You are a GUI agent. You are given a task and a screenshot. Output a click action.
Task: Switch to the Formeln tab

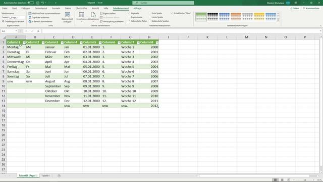point(56,8)
